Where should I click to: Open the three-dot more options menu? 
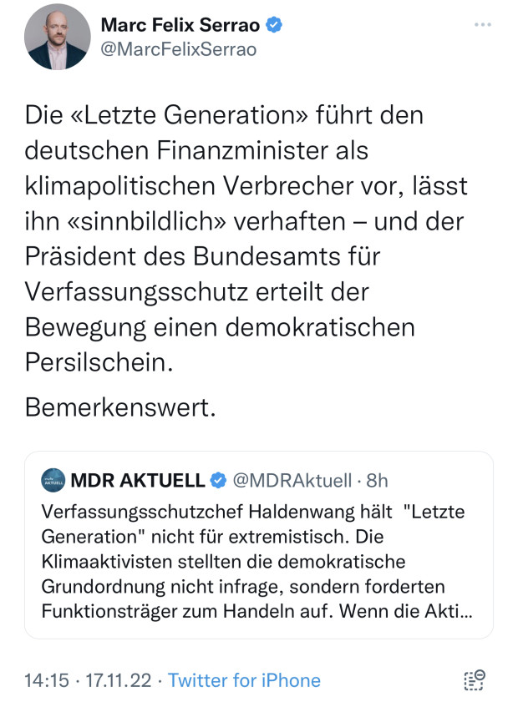(x=482, y=25)
